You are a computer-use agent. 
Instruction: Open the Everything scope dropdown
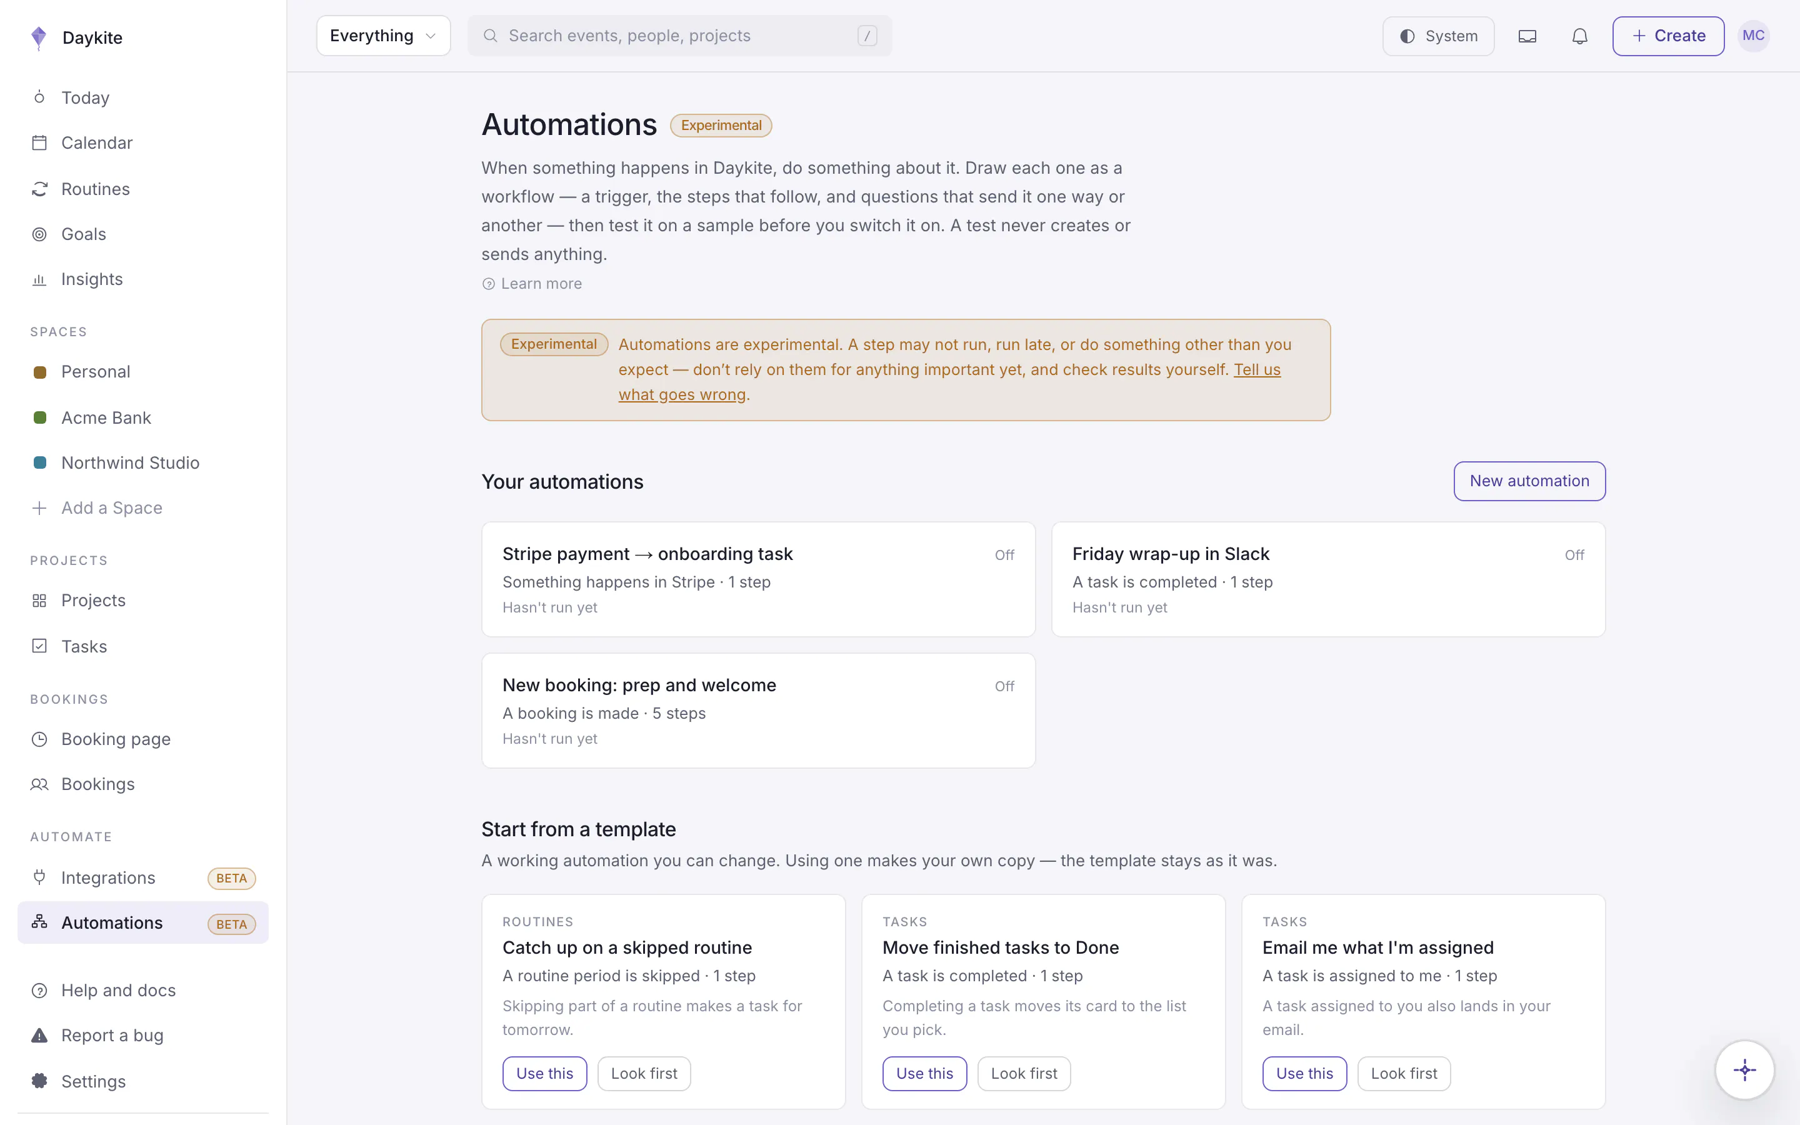383,36
